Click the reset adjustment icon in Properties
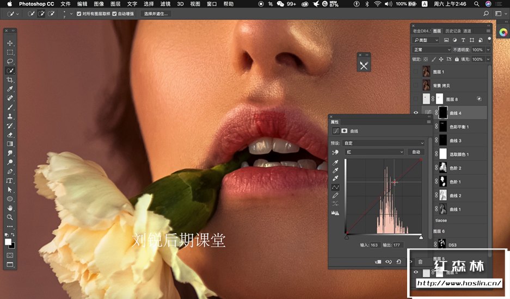The image size is (510, 299). tap(398, 261)
